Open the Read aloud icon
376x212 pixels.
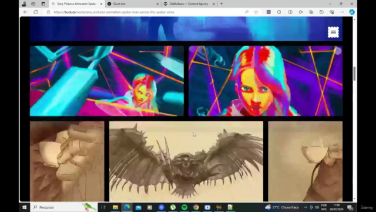[247, 12]
